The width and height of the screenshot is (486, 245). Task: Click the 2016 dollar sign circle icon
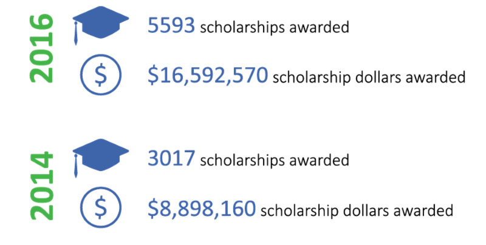pyautogui.click(x=100, y=75)
